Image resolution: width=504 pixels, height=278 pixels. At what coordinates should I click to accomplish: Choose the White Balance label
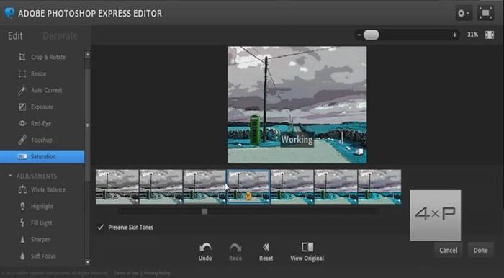(48, 189)
